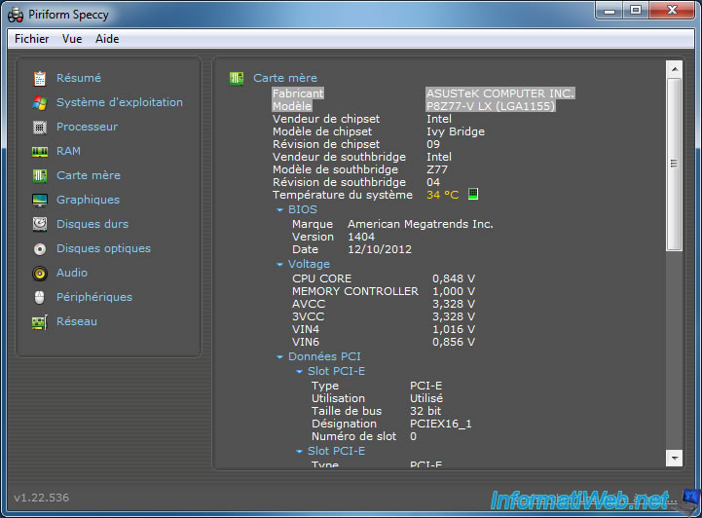This screenshot has height=518, width=702.
Task: Open the Fichier menu
Action: click(32, 39)
